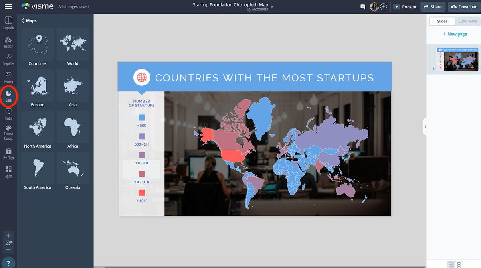Click the Share button
The image size is (481, 268).
click(433, 6)
